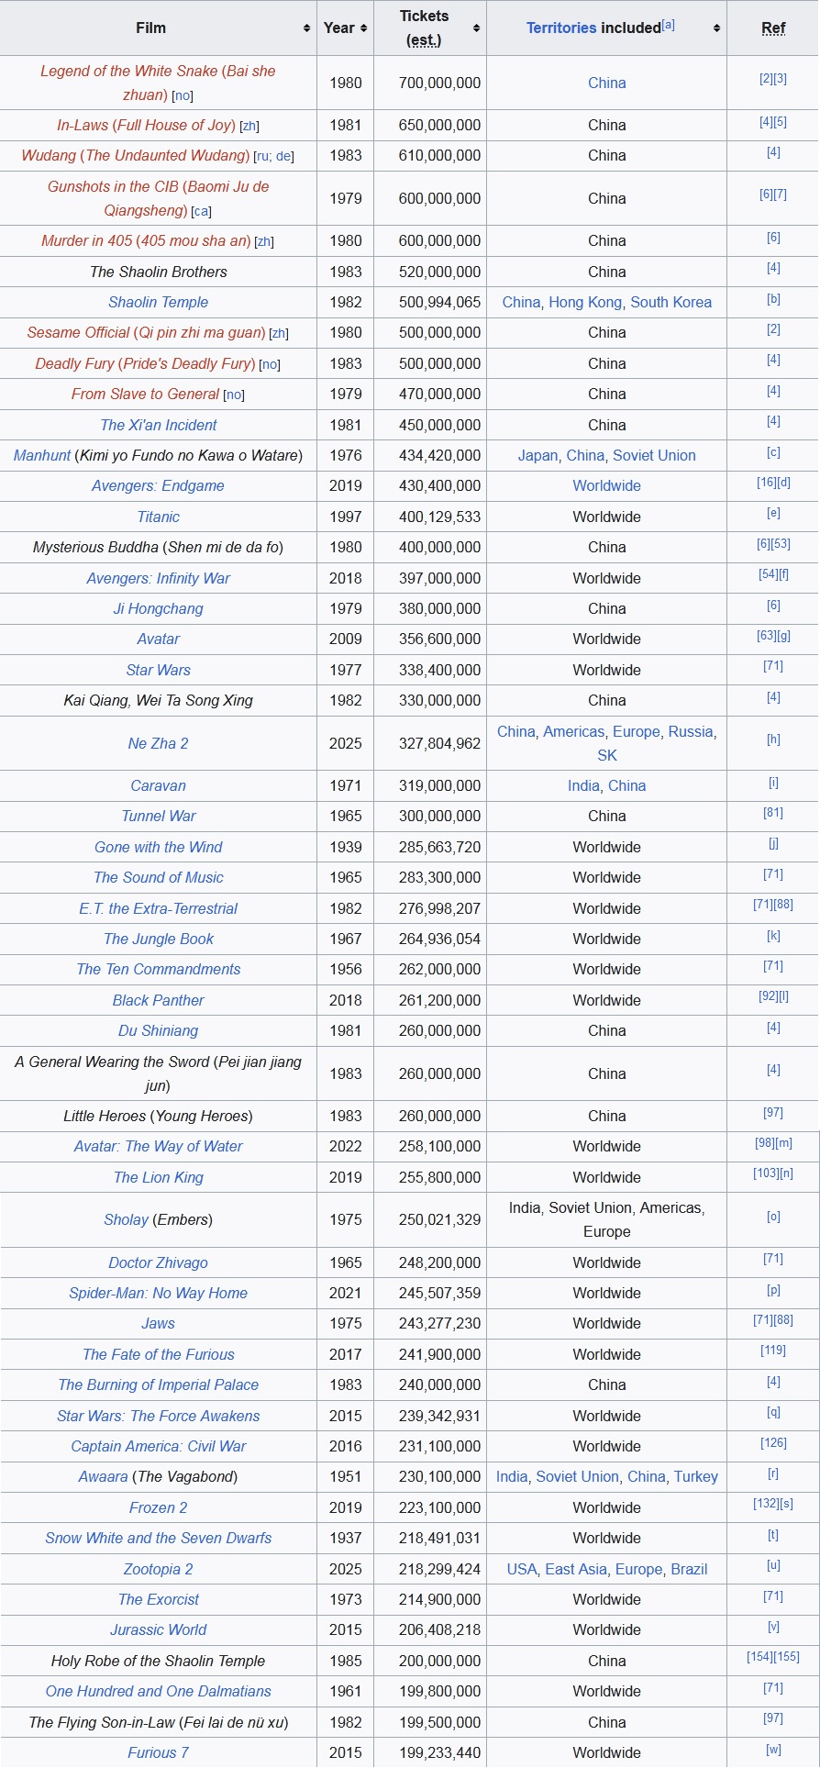Open Snow White and the Seven Dwarfs link
The image size is (820, 1768).
tap(158, 1538)
